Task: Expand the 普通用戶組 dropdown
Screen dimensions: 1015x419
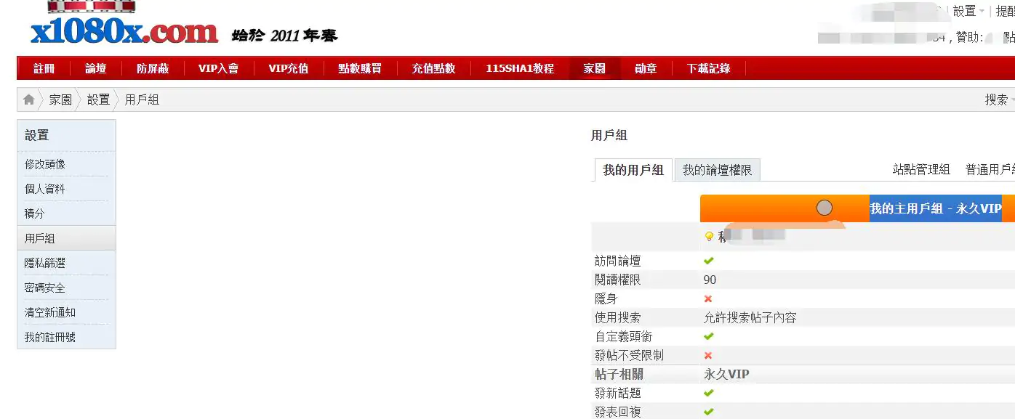Action: [x=990, y=170]
